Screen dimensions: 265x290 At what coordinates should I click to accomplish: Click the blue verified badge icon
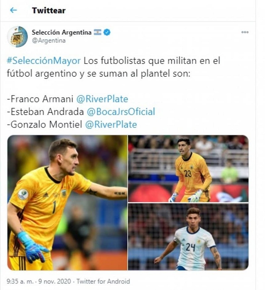click(x=107, y=32)
